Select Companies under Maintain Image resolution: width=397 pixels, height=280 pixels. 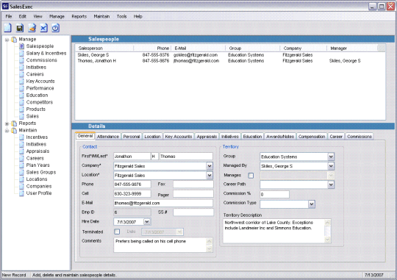coord(39,186)
